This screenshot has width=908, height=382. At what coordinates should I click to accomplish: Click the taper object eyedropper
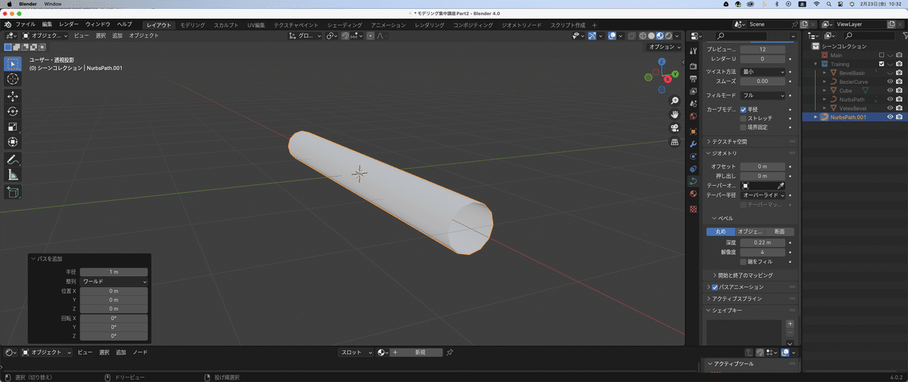[782, 185]
